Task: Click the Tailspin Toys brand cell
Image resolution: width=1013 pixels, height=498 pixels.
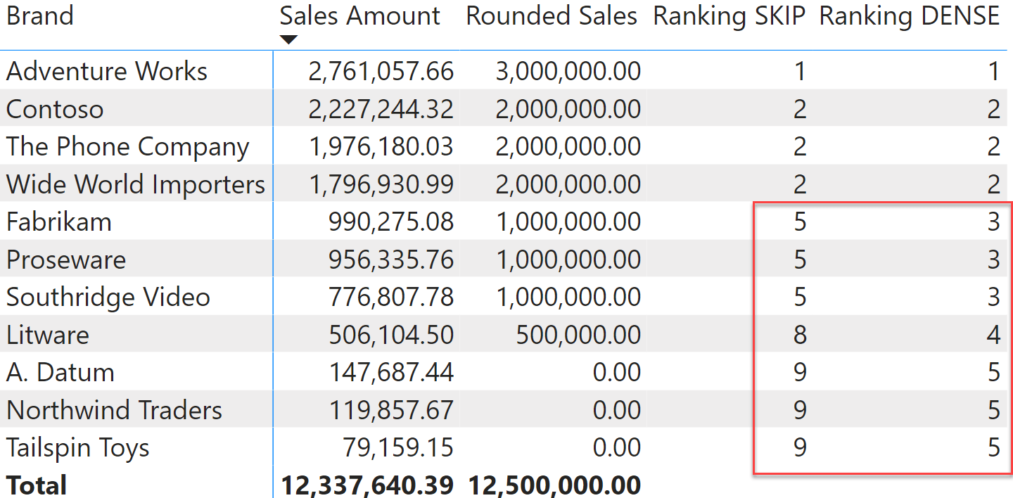Action: point(78,447)
